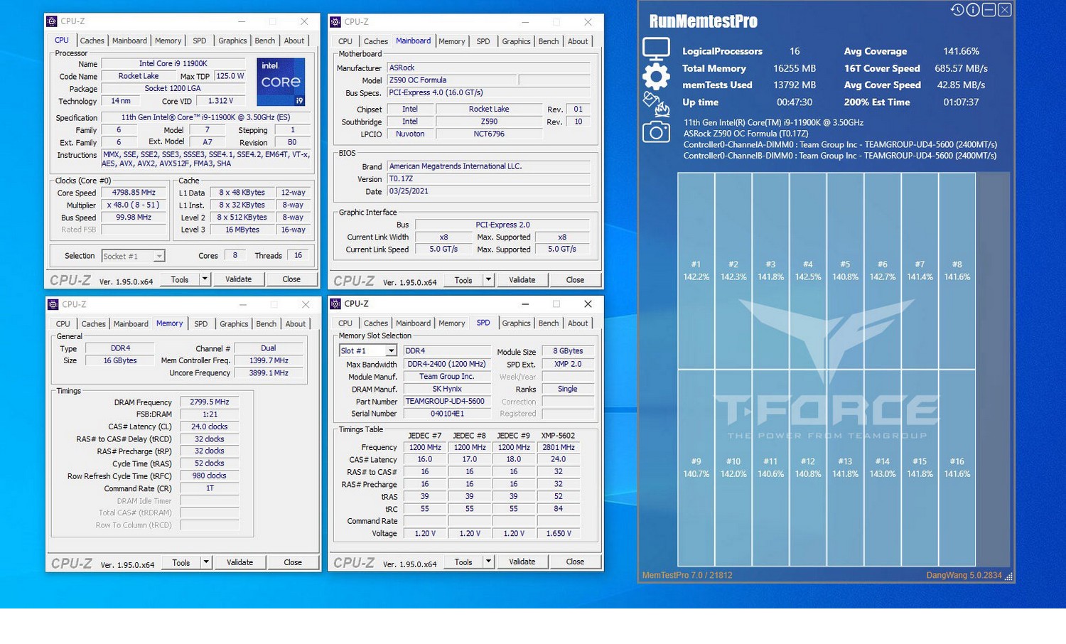Click the Name field Intel Core i9 11900K
Viewport: 1066px width, 644px height.
[173, 63]
